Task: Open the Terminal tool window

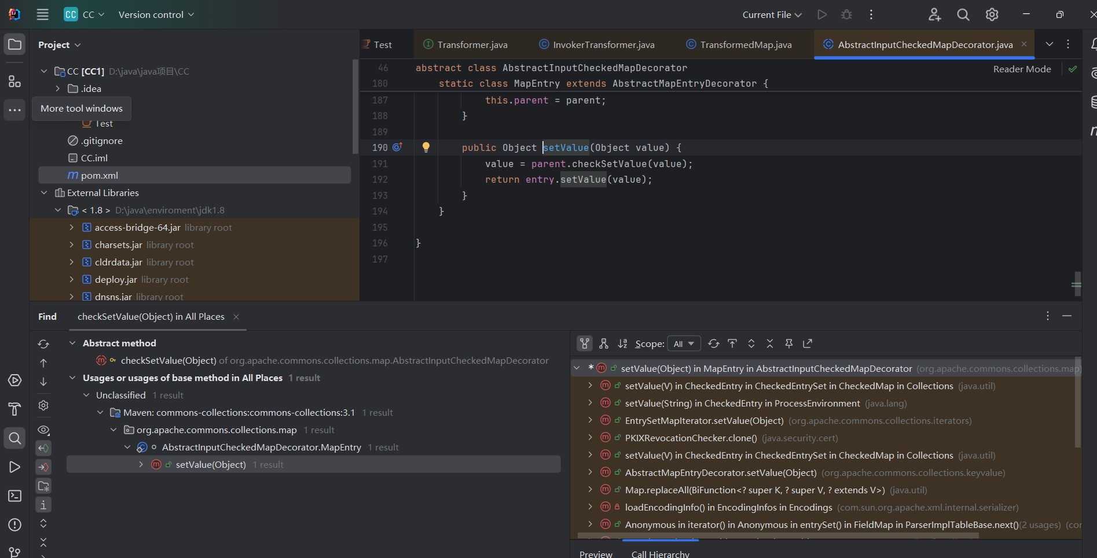Action: click(14, 496)
